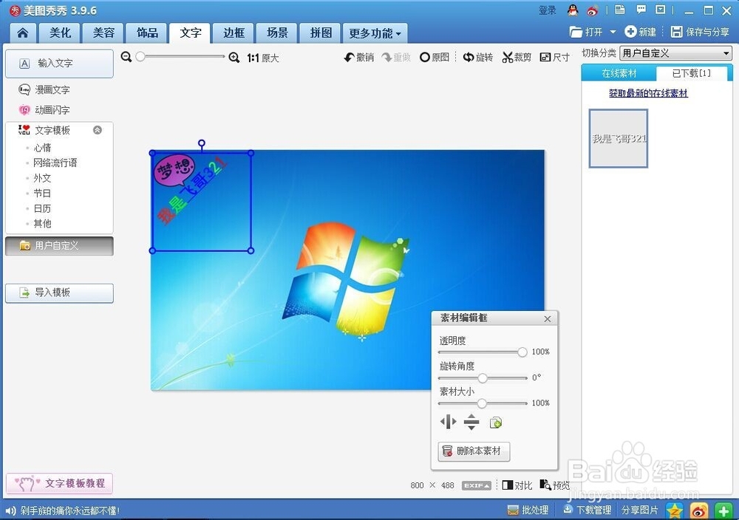This screenshot has width=739, height=520.
Task: Click the rotation handle above the text box
Action: [202, 143]
